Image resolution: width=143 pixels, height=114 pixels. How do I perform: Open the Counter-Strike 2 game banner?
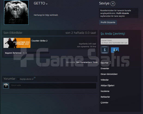pos(17,43)
